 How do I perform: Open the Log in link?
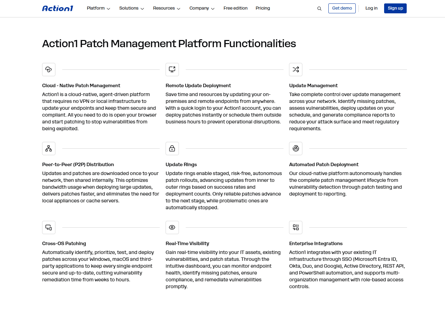371,8
